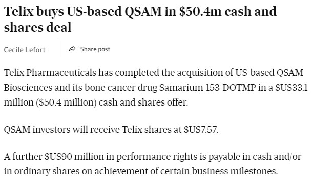Click the $US33.1 amount in the text
The height and width of the screenshot is (186, 313).
point(291,88)
